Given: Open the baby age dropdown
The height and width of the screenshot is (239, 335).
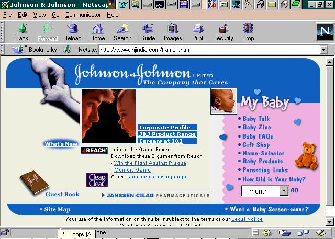Looking at the screenshot, I should pos(284,191).
